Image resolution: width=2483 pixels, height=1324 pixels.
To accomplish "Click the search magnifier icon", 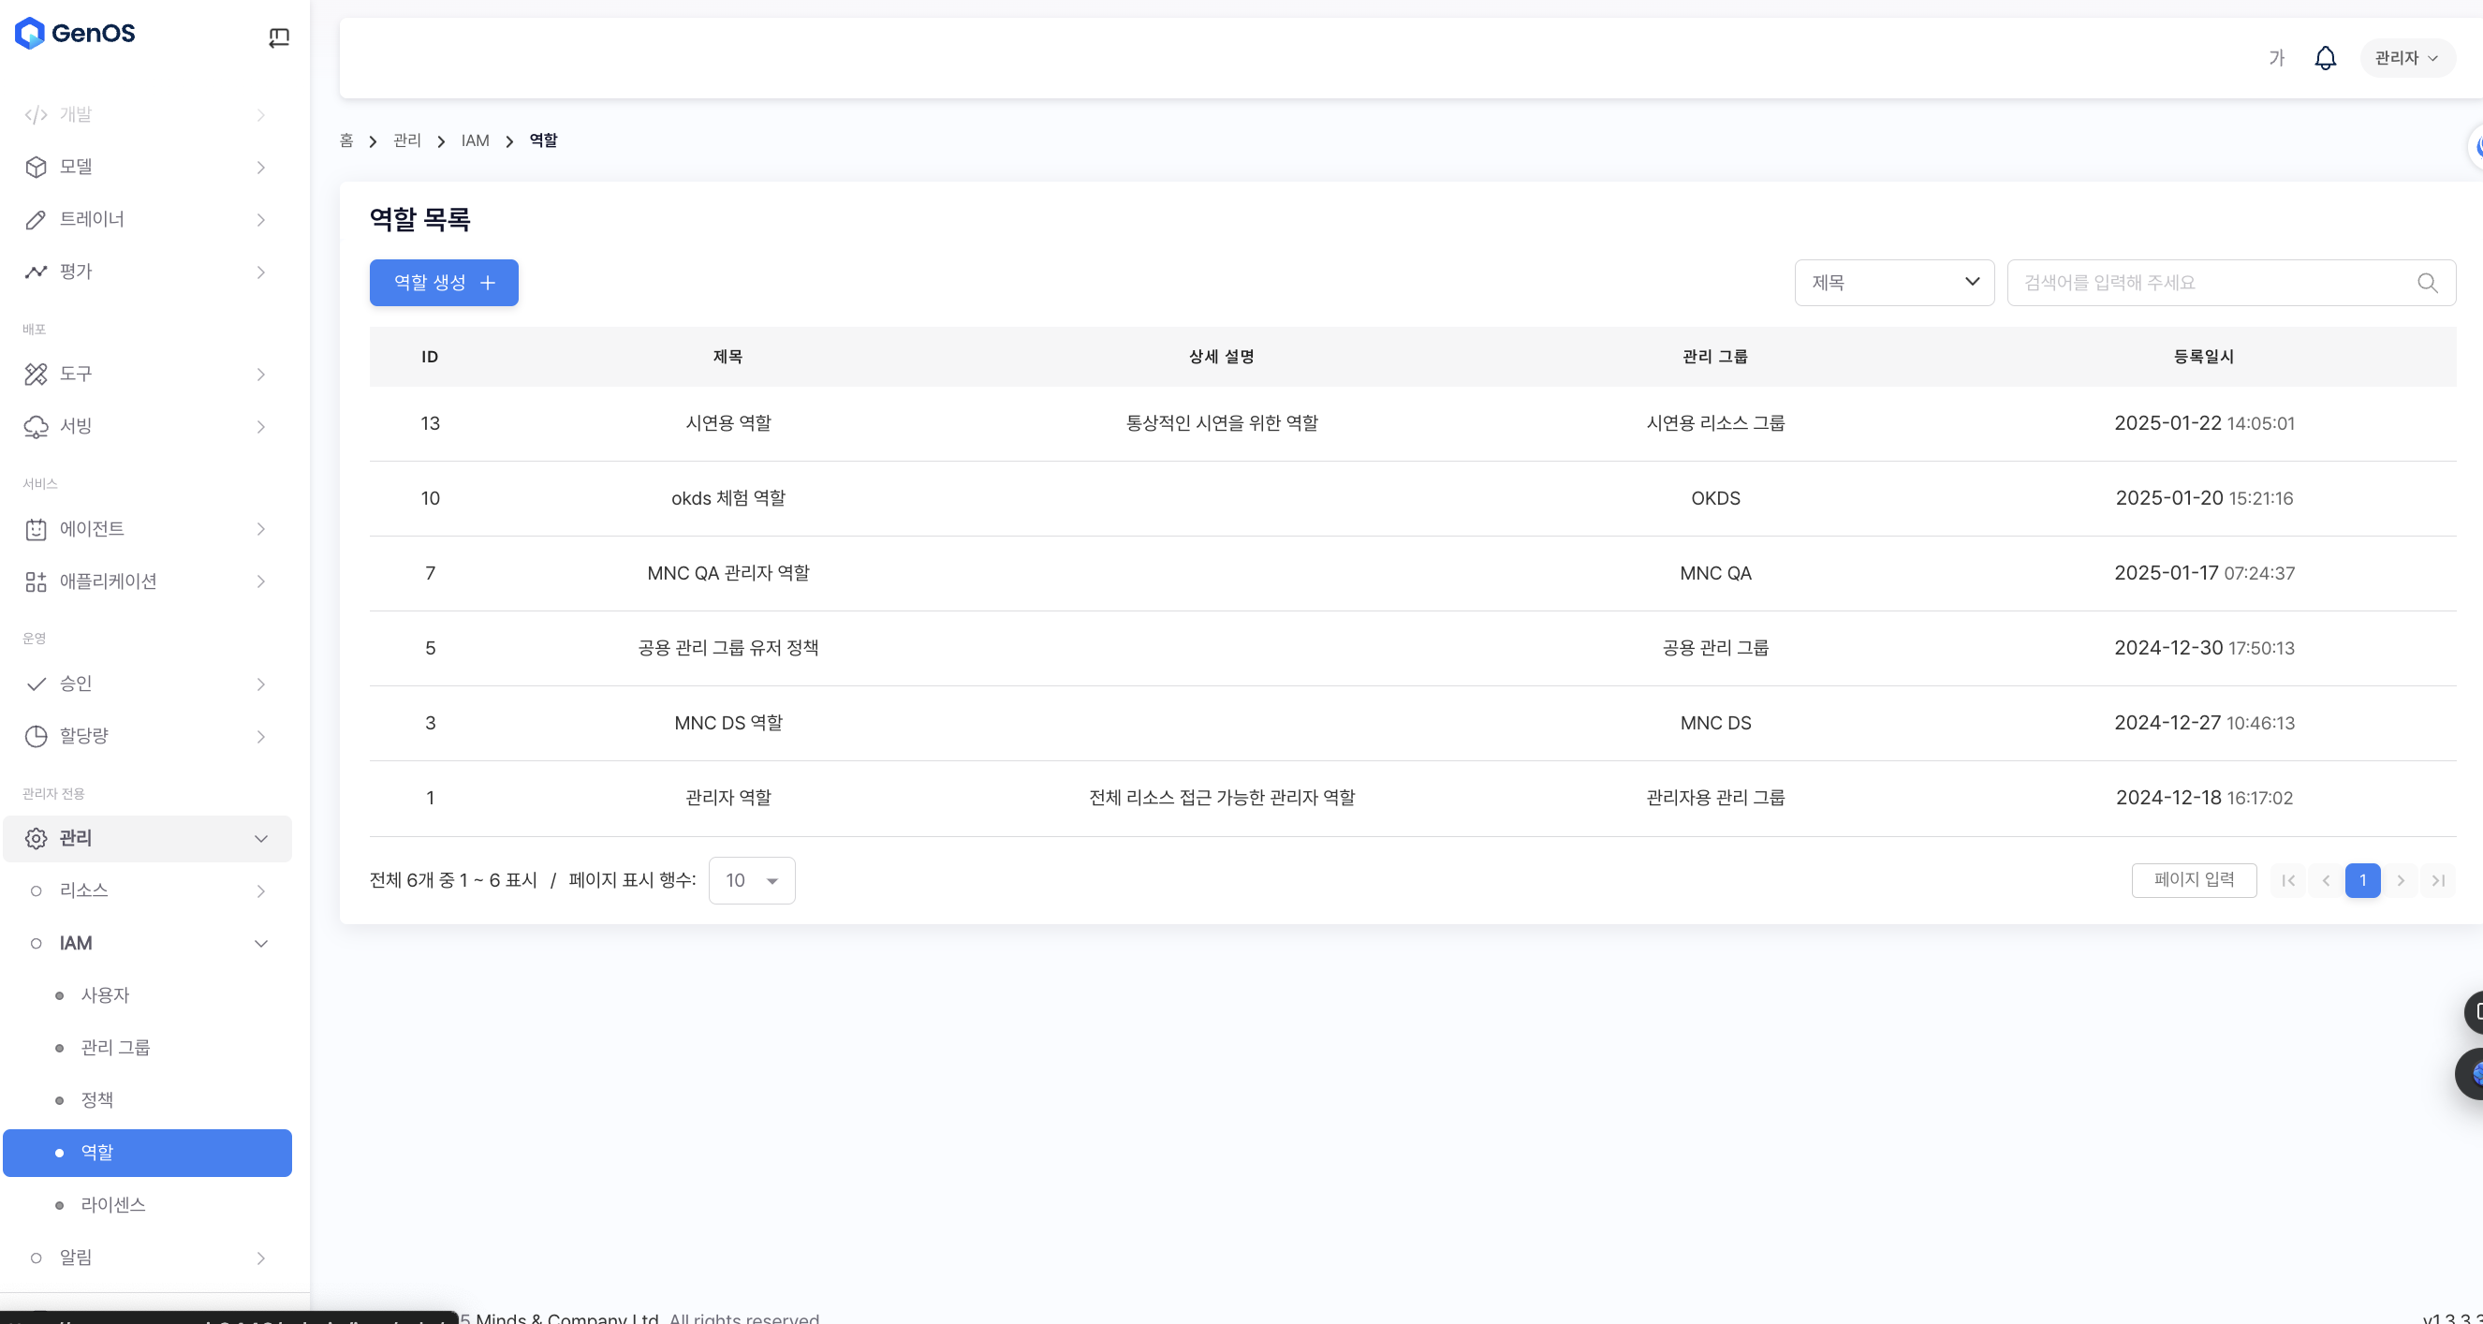I will [x=2426, y=283].
